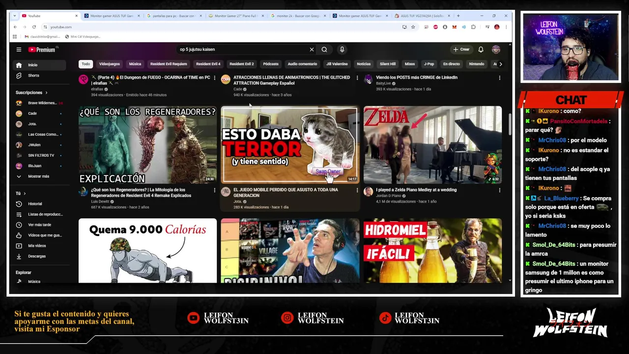Select the Música filter chip
Viewport: 629px width, 354px height.
135,64
